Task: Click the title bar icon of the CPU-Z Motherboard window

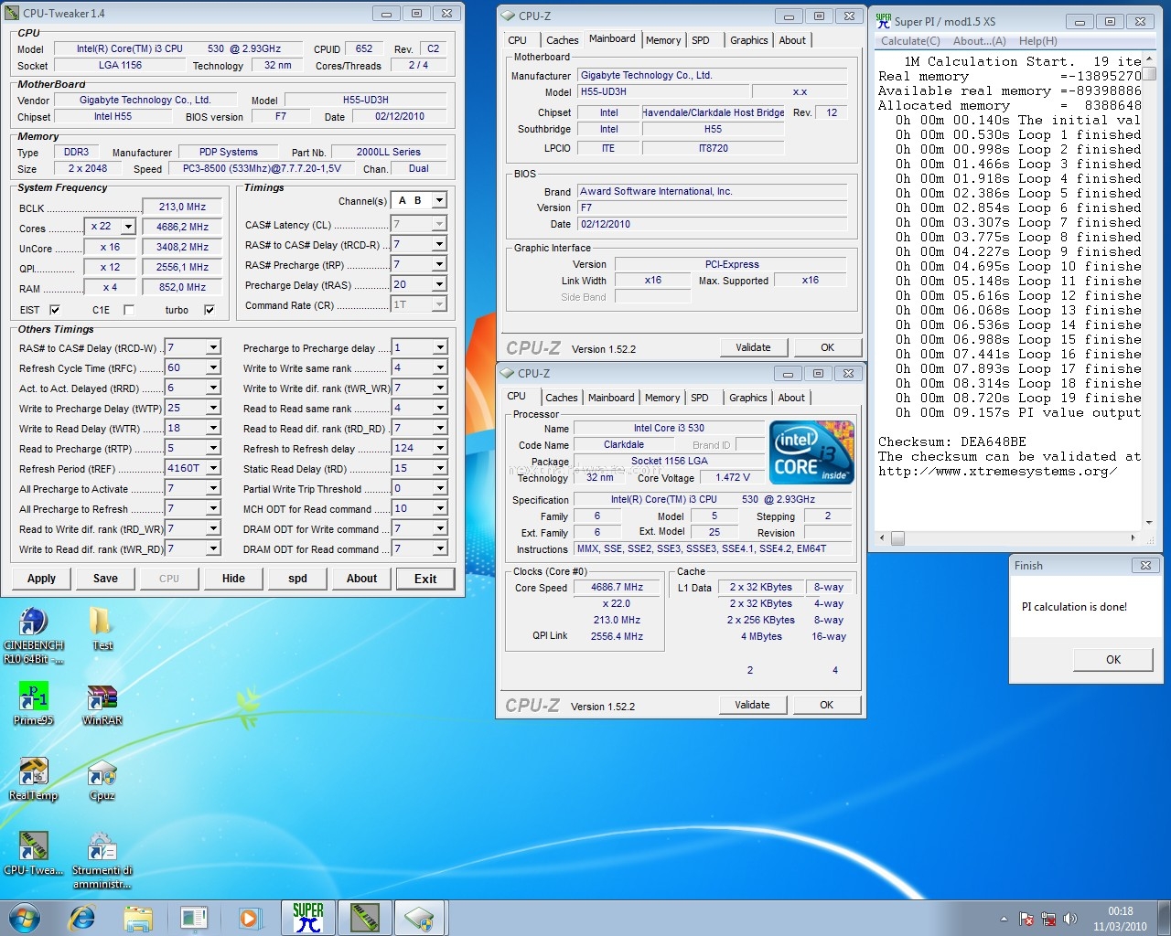Action: click(x=508, y=16)
